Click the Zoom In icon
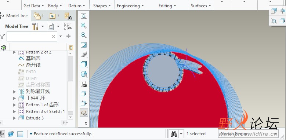The width and height of the screenshot is (286, 140). [x=84, y=26]
